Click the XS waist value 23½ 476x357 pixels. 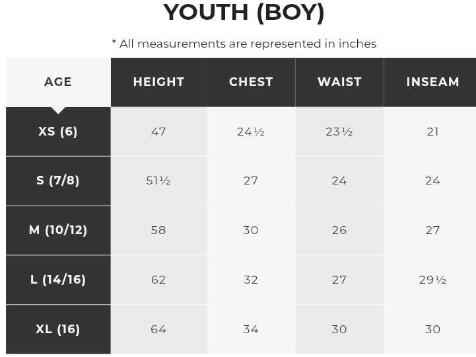pos(339,132)
